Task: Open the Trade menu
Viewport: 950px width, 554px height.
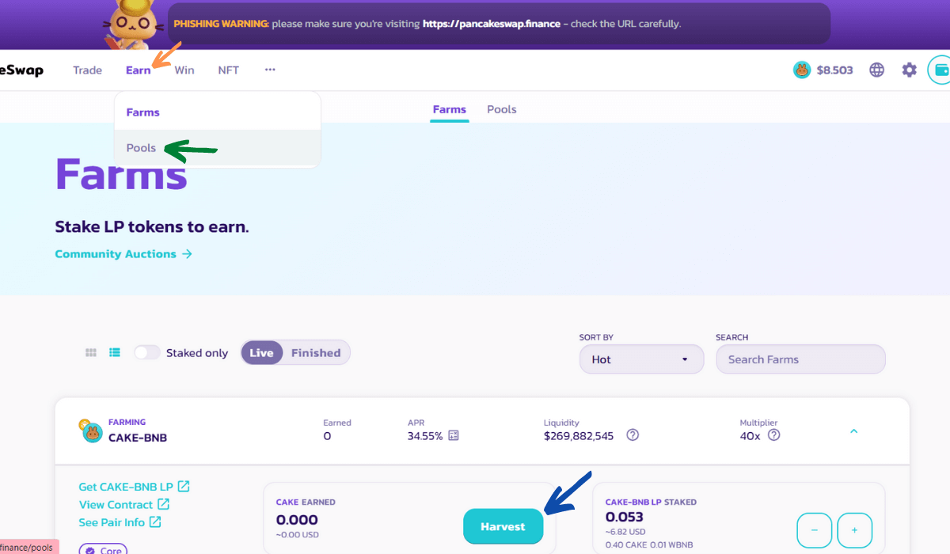Action: (x=87, y=70)
